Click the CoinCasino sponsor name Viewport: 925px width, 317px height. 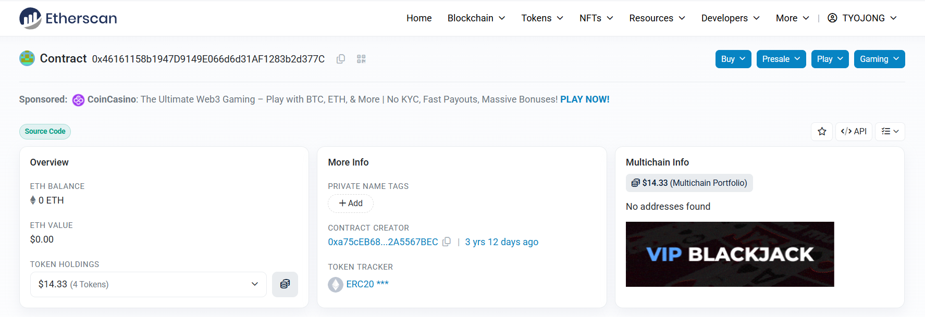coord(112,99)
